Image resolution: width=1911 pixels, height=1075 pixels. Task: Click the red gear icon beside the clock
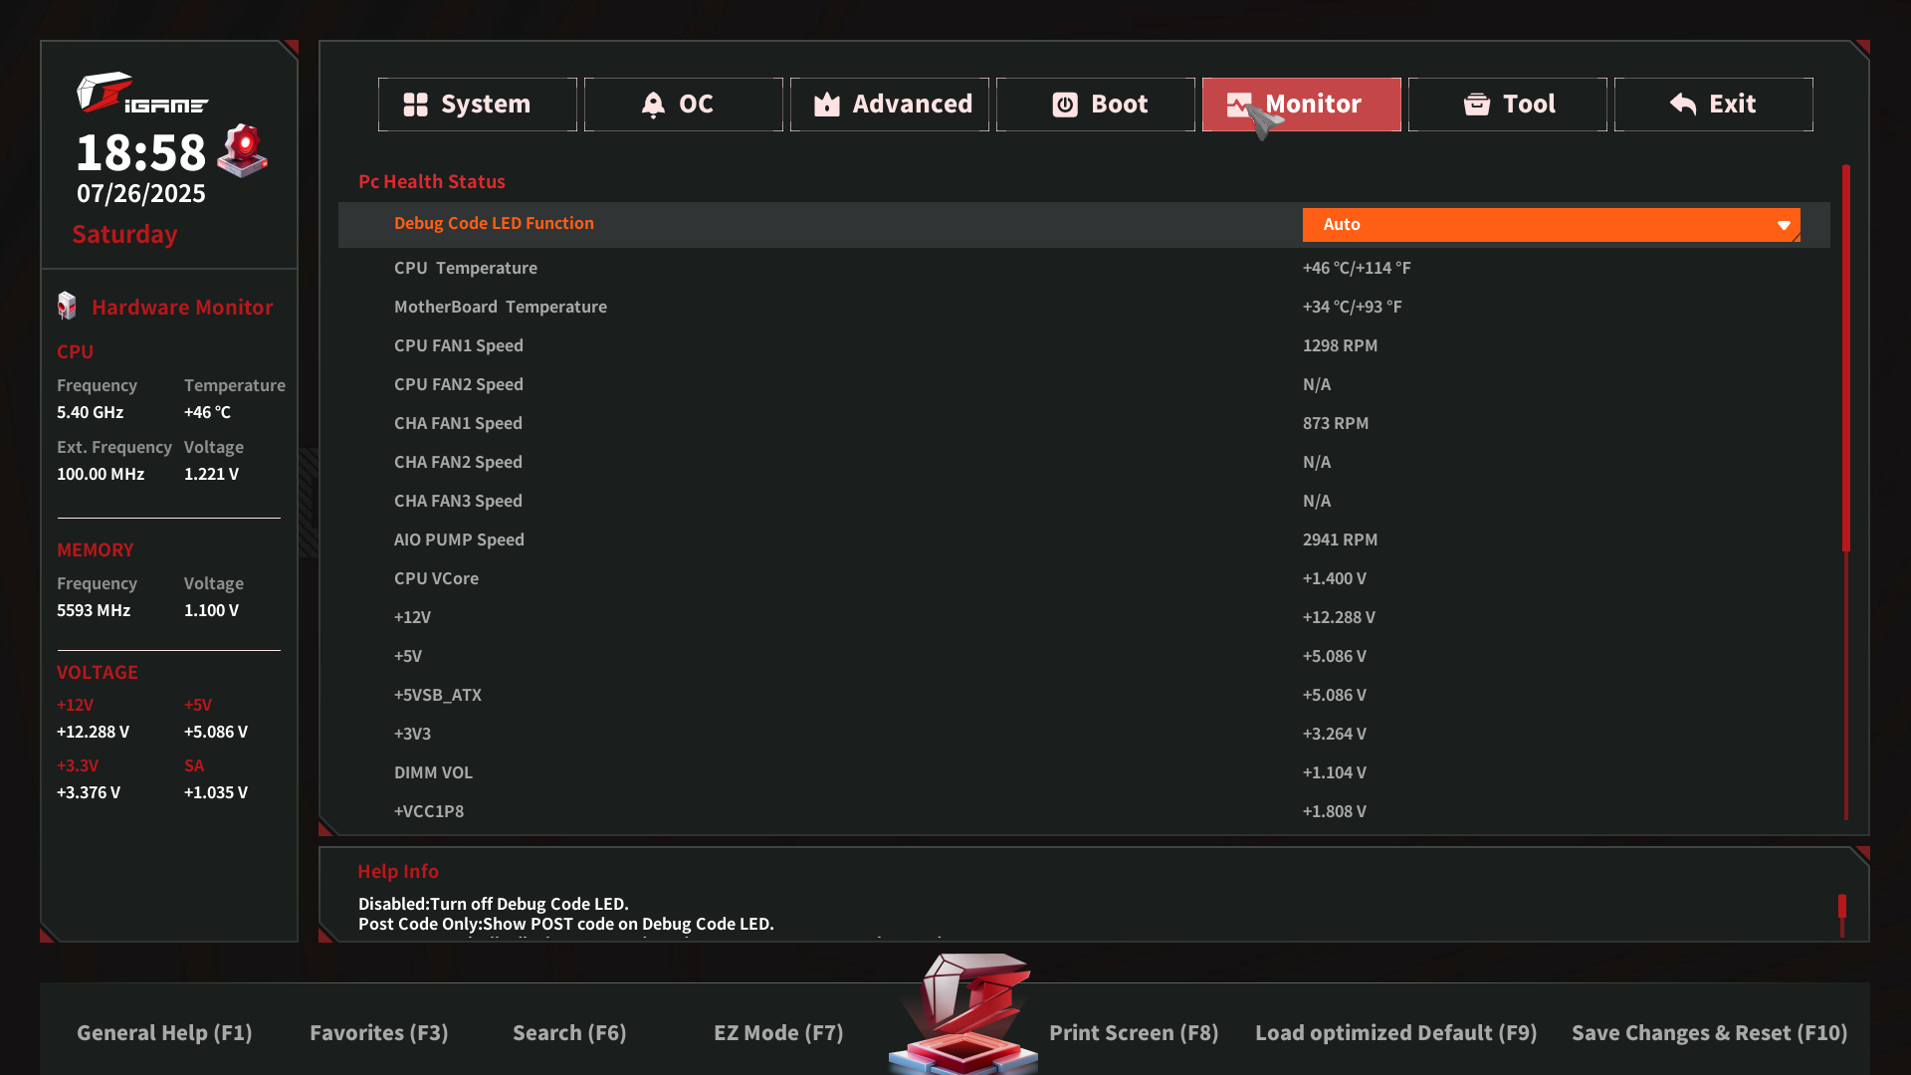(x=244, y=150)
